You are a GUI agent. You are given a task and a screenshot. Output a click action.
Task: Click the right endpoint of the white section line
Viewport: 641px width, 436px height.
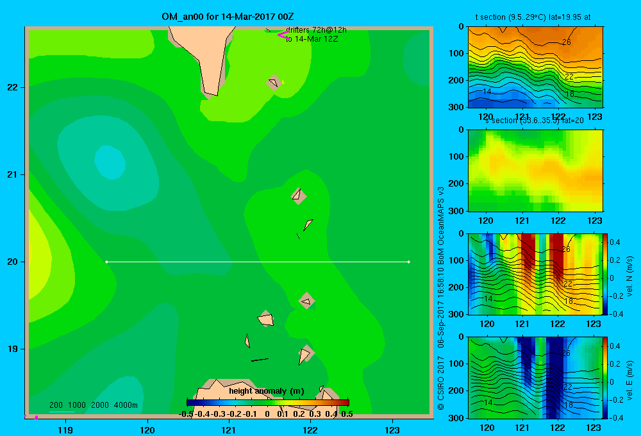coord(409,262)
